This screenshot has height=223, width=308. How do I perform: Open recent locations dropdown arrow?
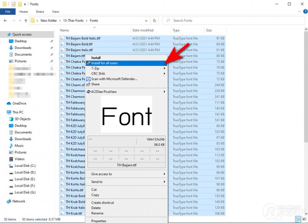[20, 20]
